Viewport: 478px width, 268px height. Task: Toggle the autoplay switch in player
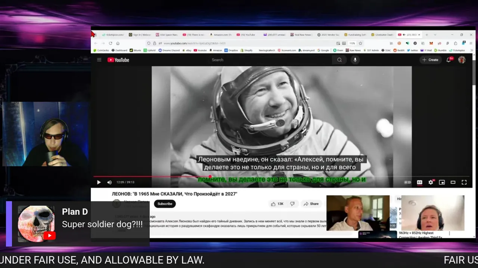click(x=408, y=182)
